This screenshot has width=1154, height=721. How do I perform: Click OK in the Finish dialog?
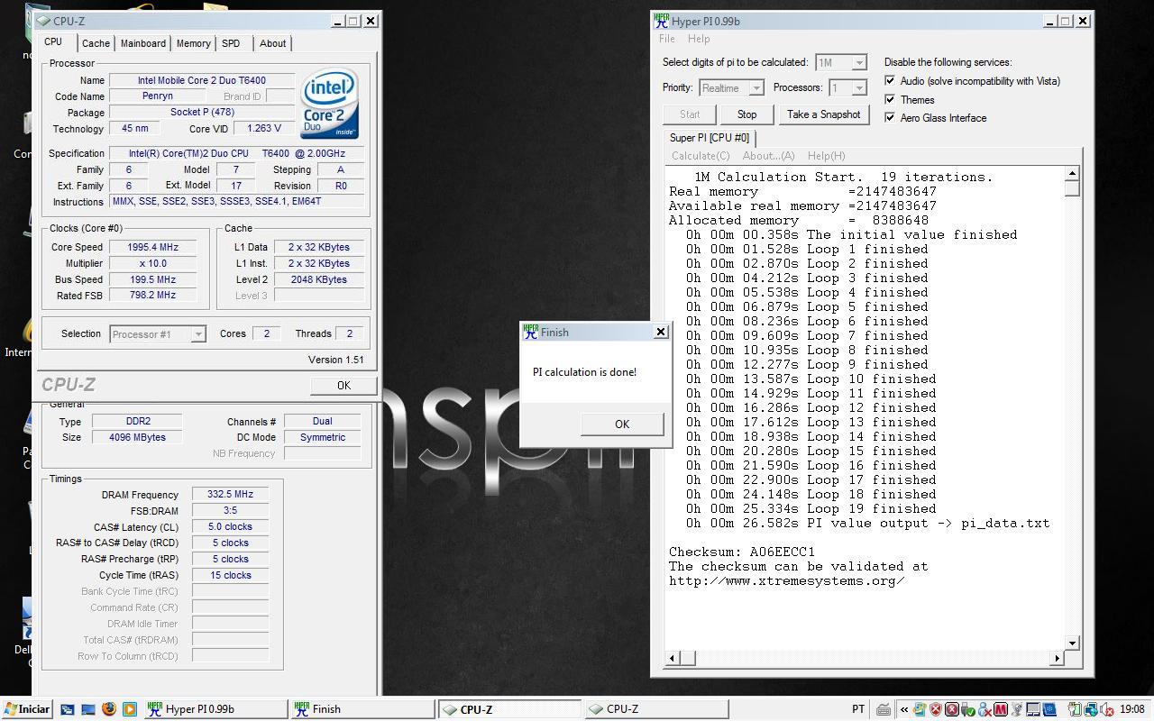(622, 424)
